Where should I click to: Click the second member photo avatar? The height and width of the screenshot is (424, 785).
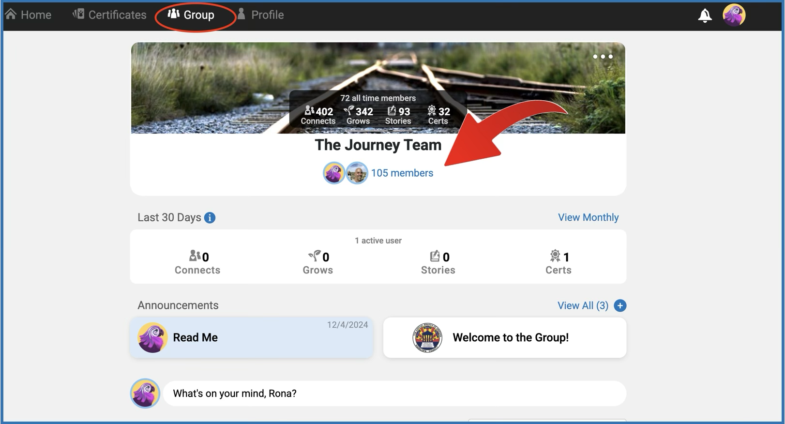click(x=357, y=173)
